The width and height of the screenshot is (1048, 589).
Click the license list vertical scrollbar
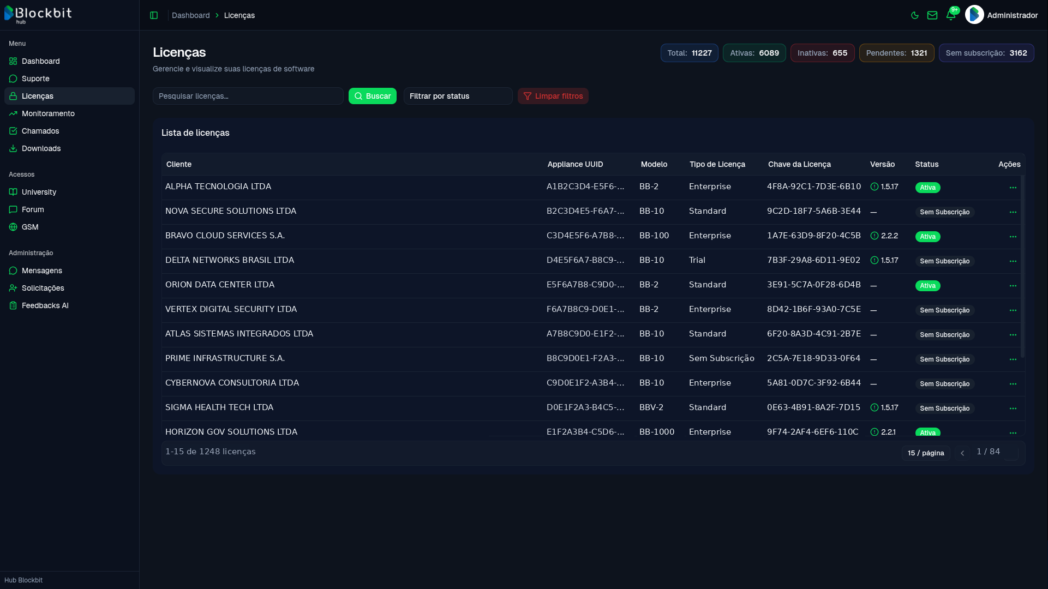pos(1022,266)
